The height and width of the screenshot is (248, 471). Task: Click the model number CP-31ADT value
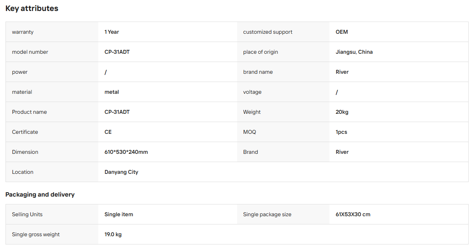[x=117, y=52]
